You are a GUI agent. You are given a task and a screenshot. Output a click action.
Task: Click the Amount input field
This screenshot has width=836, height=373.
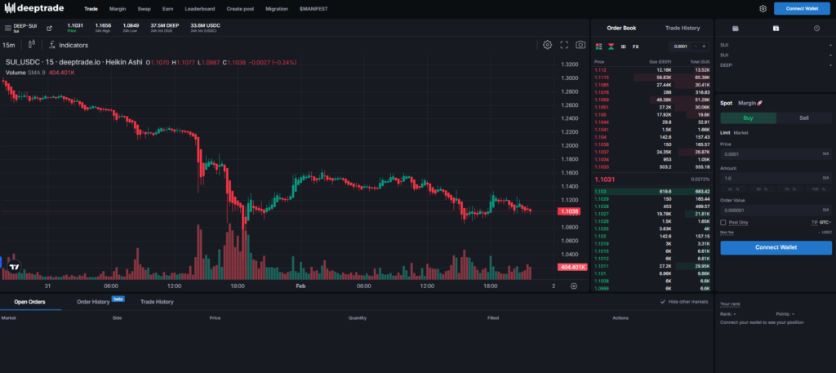(767, 177)
